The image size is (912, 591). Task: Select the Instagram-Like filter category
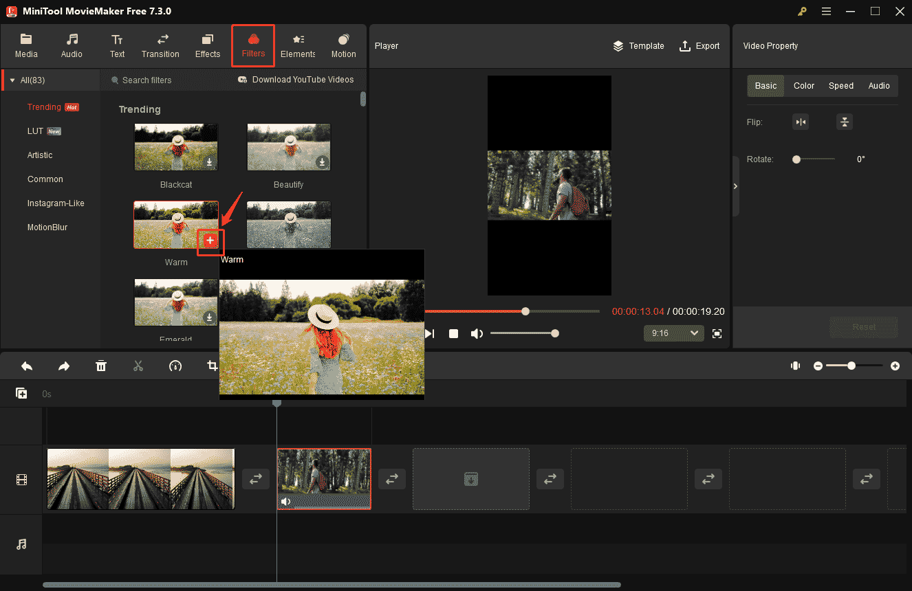[56, 203]
